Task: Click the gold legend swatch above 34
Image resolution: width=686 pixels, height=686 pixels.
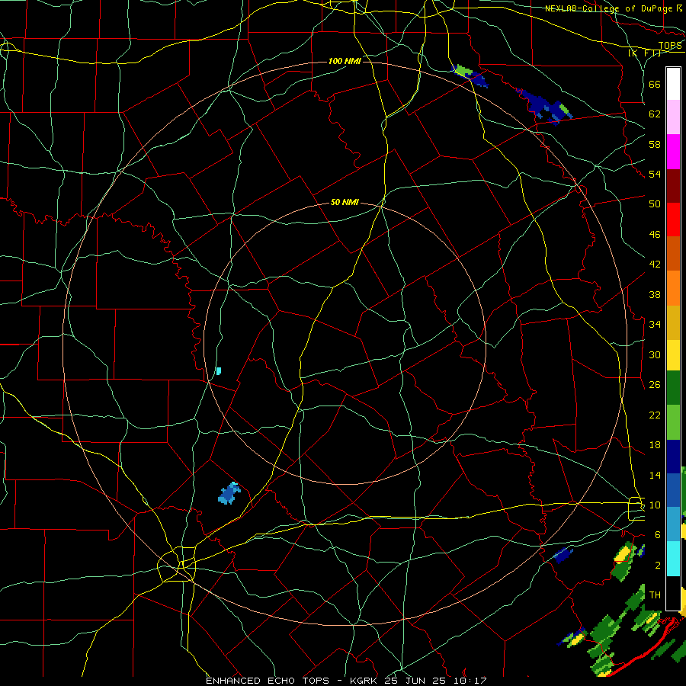Action: (673, 322)
